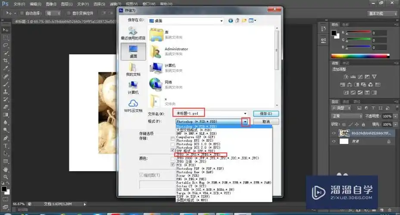The image size is (400, 215).
Task: Open the 选择(S) menu
Action: 99,4
